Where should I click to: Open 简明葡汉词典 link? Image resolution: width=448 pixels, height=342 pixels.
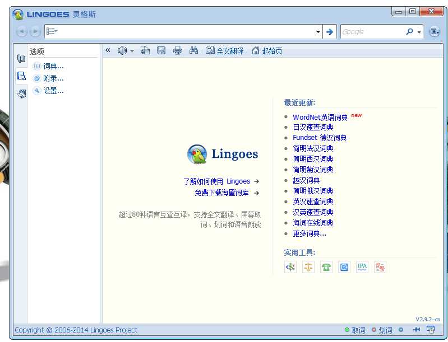coord(313,170)
